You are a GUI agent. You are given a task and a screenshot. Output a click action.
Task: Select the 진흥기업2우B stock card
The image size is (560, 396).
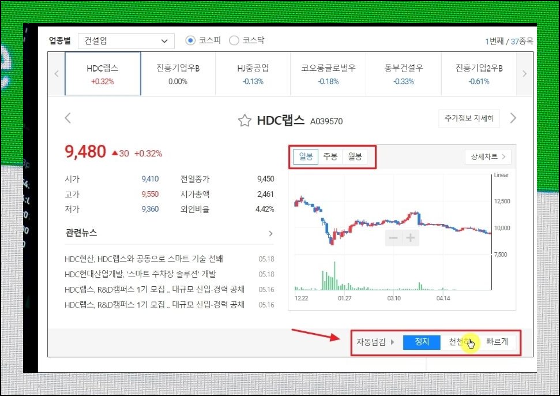point(479,74)
